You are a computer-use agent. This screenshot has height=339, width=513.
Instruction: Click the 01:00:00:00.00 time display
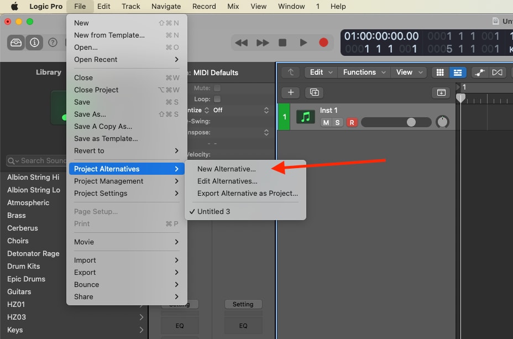point(381,35)
